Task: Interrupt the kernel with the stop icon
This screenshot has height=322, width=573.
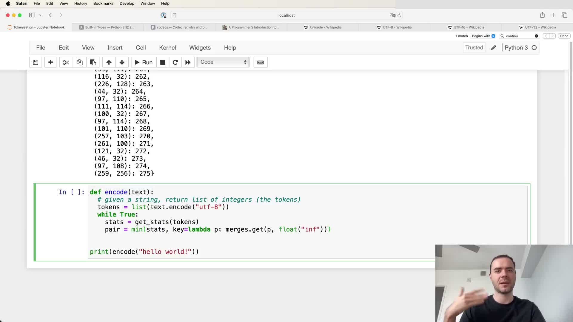Action: (x=163, y=62)
